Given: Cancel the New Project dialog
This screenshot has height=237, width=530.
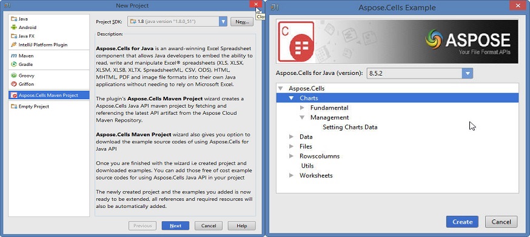Looking at the screenshot, I should click(x=209, y=226).
